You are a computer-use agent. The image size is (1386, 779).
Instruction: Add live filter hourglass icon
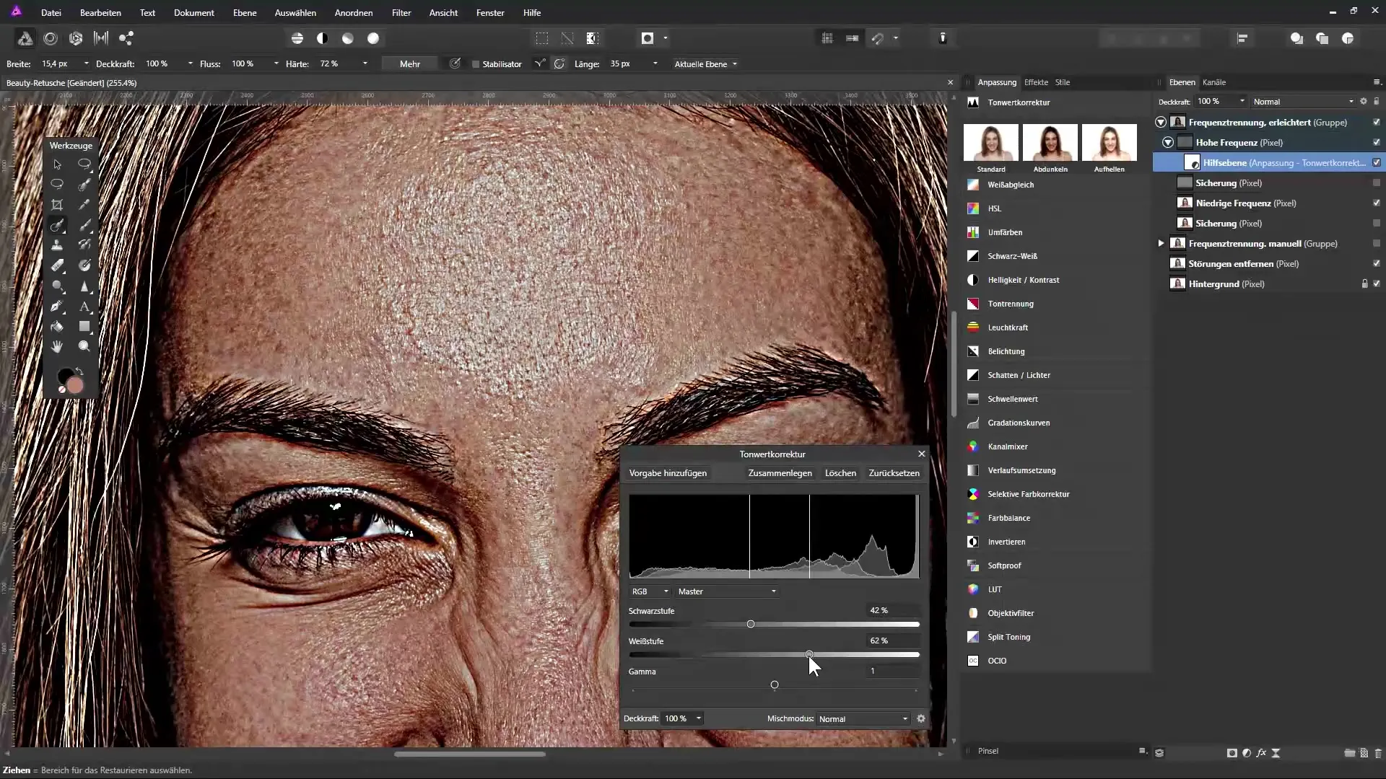1276,753
